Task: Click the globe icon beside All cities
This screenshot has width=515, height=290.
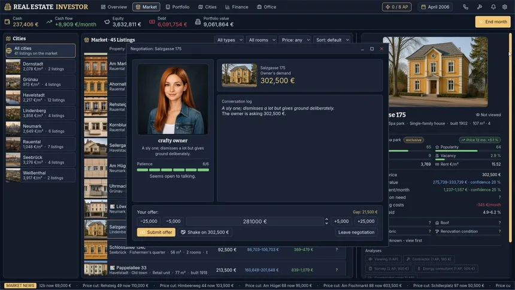Action: coord(9,51)
